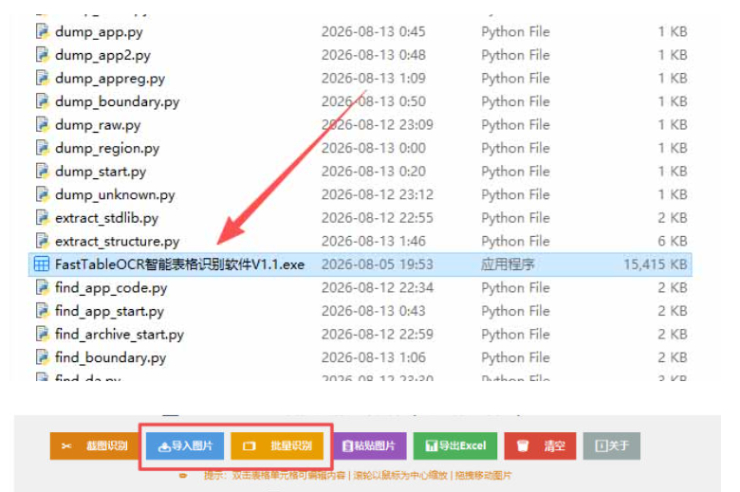The height and width of the screenshot is (492, 740).
Task: Clear everything using the 清空 button
Action: click(540, 446)
